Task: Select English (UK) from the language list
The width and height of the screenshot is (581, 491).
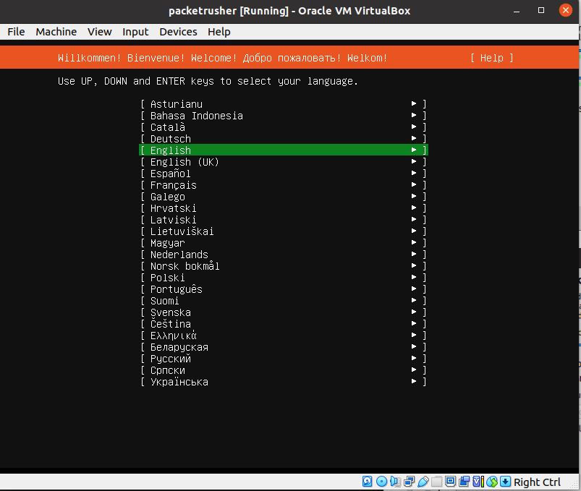Action: [185, 162]
